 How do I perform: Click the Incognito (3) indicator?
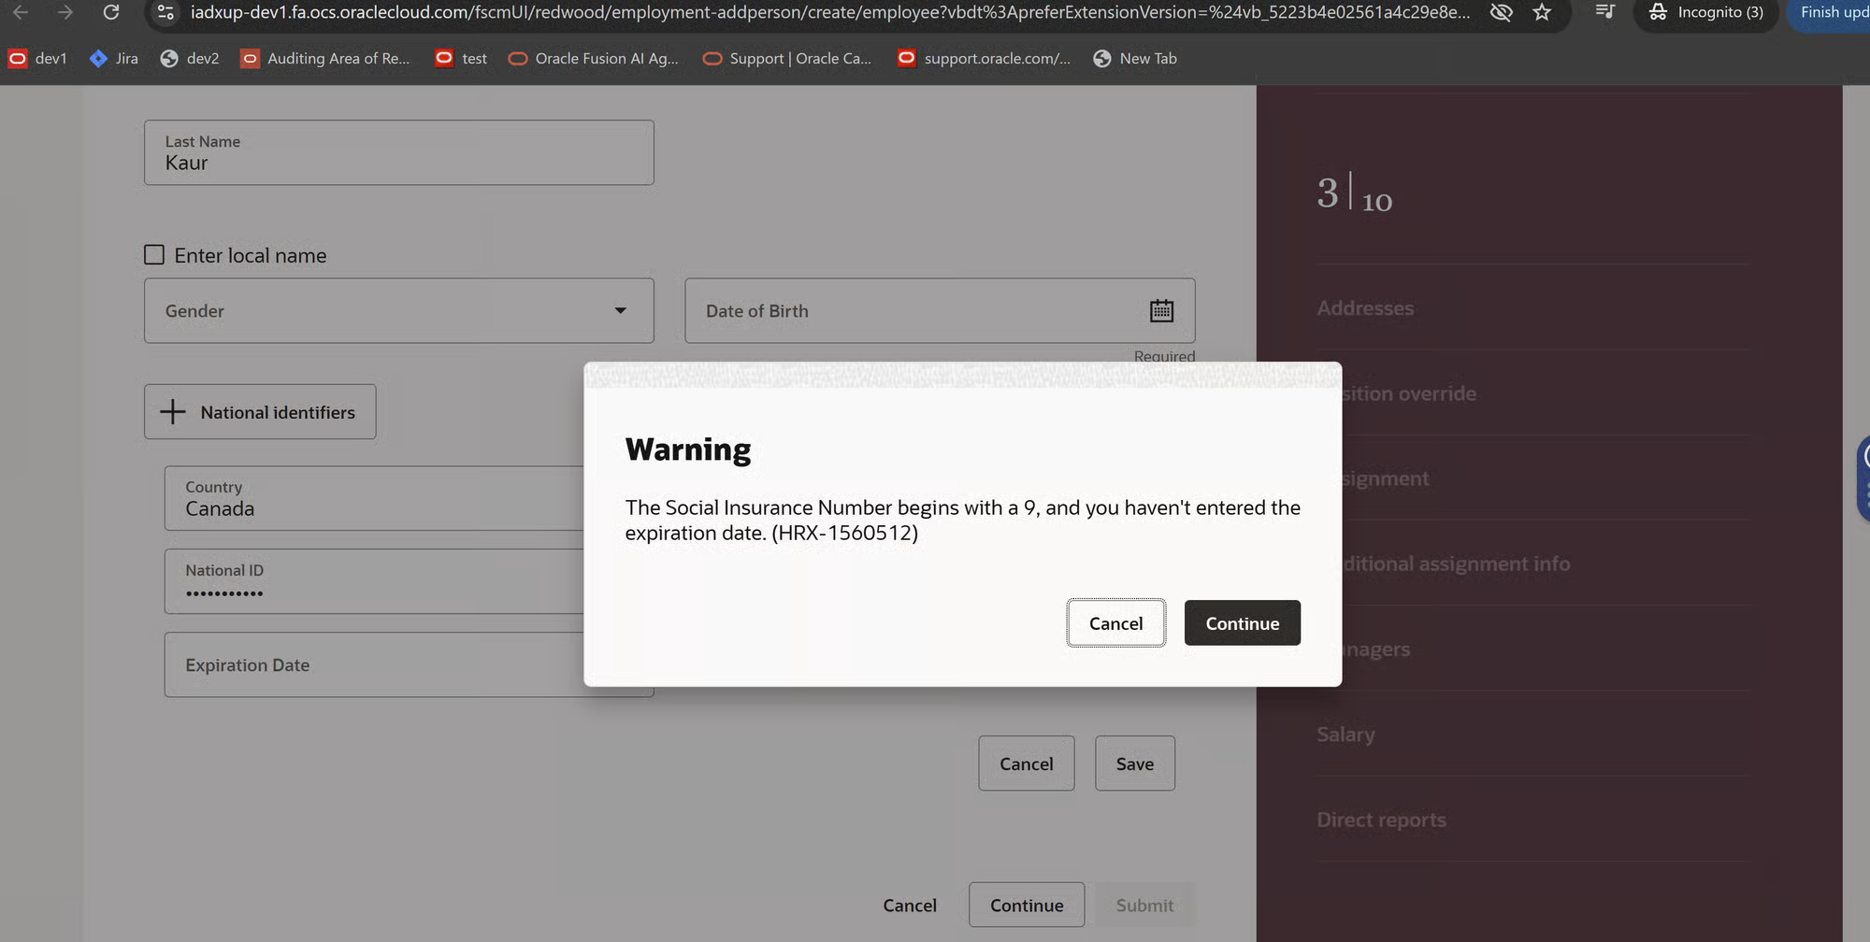(x=1706, y=12)
